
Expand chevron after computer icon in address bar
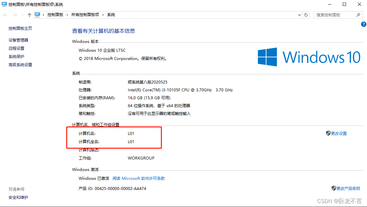pyautogui.click(x=43, y=15)
